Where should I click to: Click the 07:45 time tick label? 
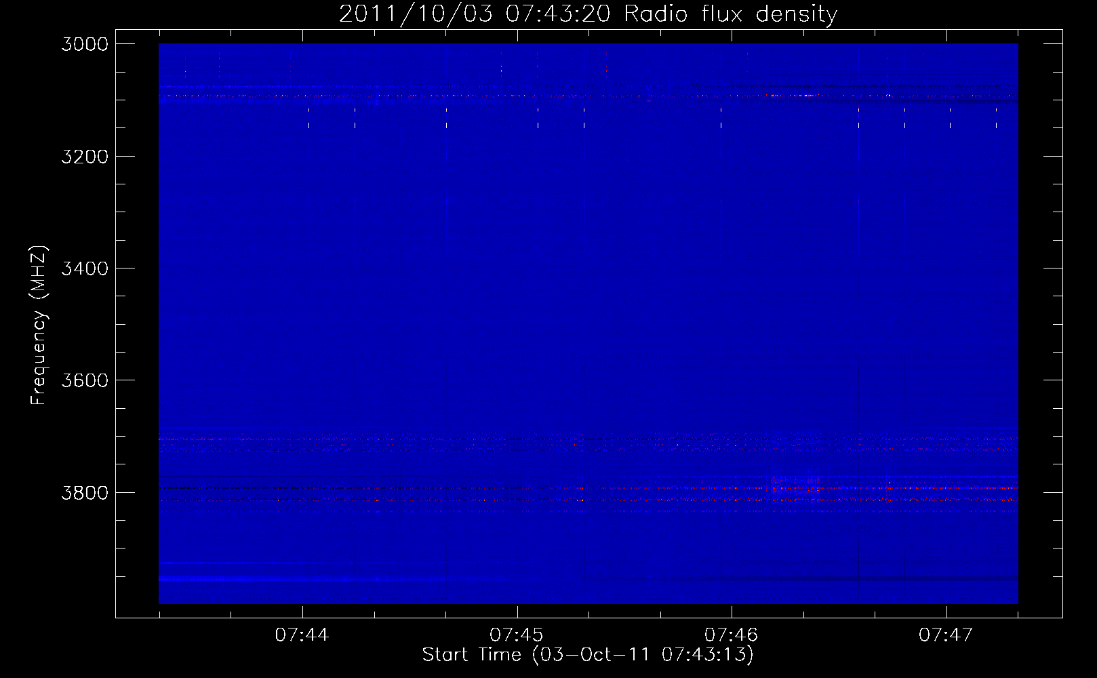click(517, 635)
